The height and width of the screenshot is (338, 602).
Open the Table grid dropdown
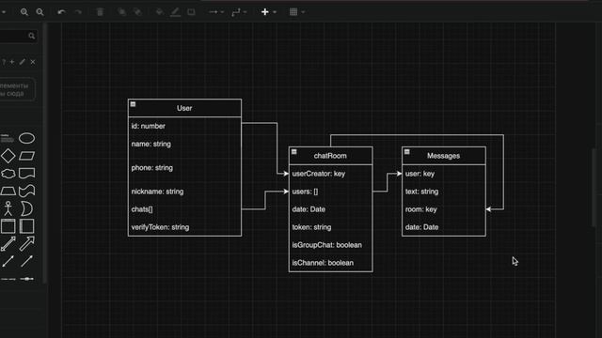[297, 12]
